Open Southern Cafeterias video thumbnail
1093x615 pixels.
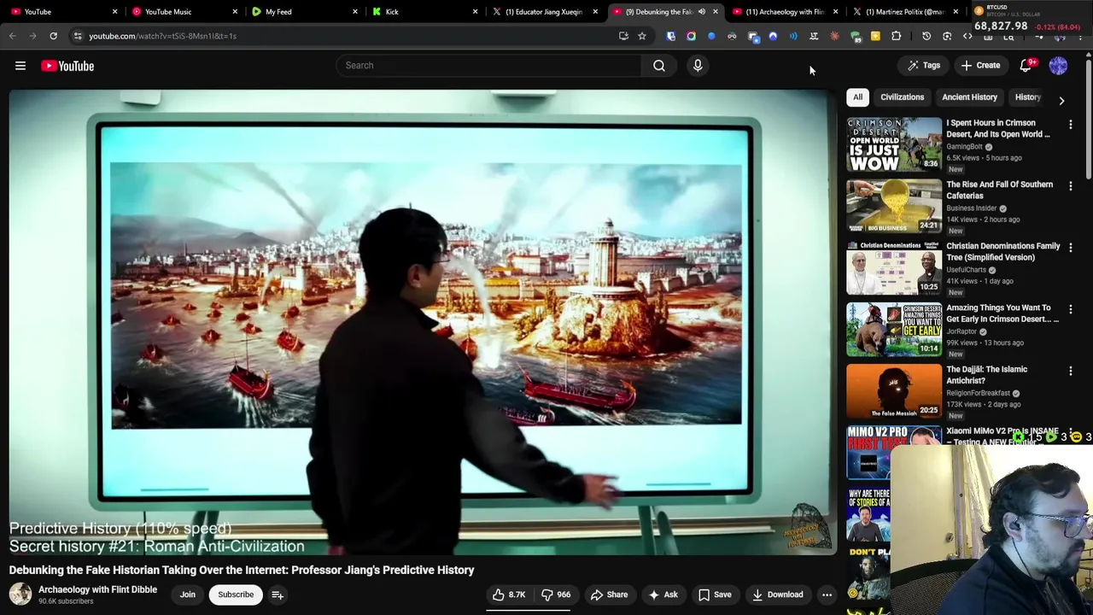pos(894,205)
